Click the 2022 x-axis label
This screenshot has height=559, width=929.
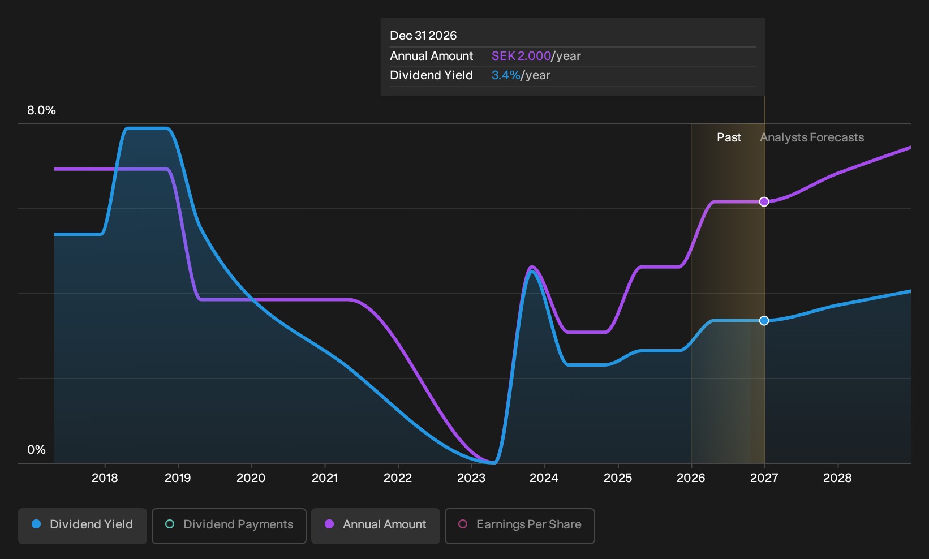[398, 478]
